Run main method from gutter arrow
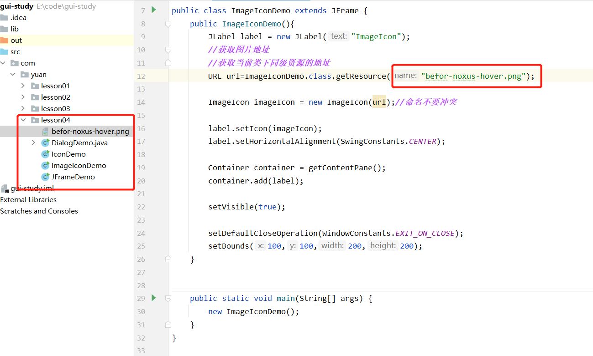Viewport: 593px width, 356px height. click(154, 298)
